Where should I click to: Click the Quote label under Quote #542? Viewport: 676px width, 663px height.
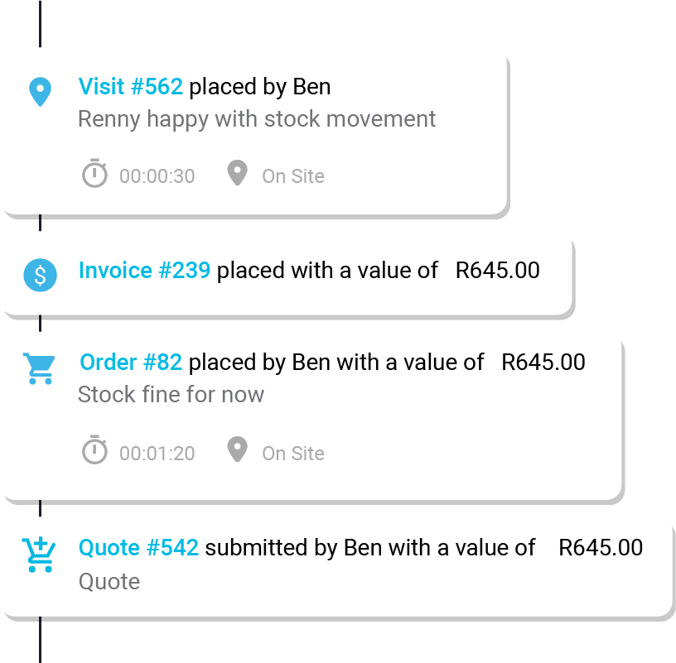coord(109,582)
